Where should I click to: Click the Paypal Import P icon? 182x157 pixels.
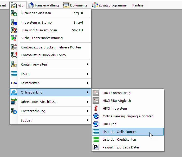(x=96, y=147)
